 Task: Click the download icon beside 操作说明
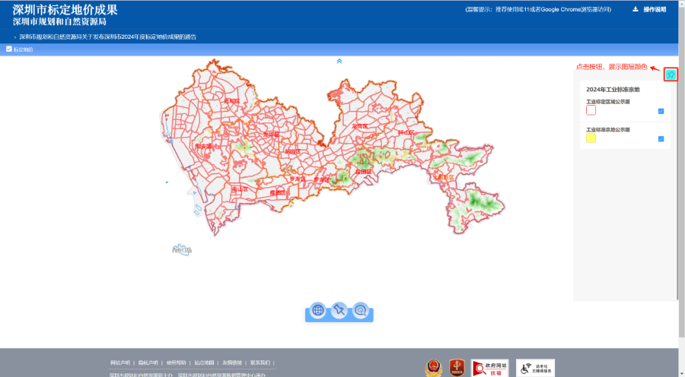(635, 10)
